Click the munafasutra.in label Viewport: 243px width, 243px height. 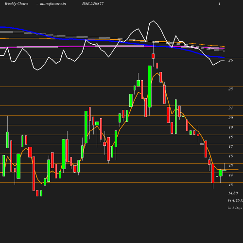[53, 3]
